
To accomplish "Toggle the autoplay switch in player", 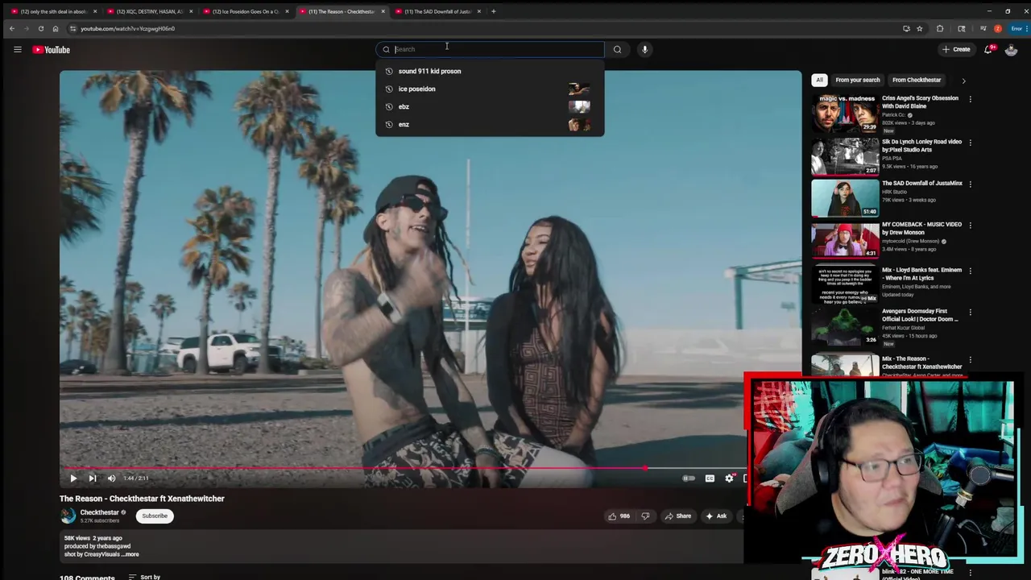I will pyautogui.click(x=689, y=478).
